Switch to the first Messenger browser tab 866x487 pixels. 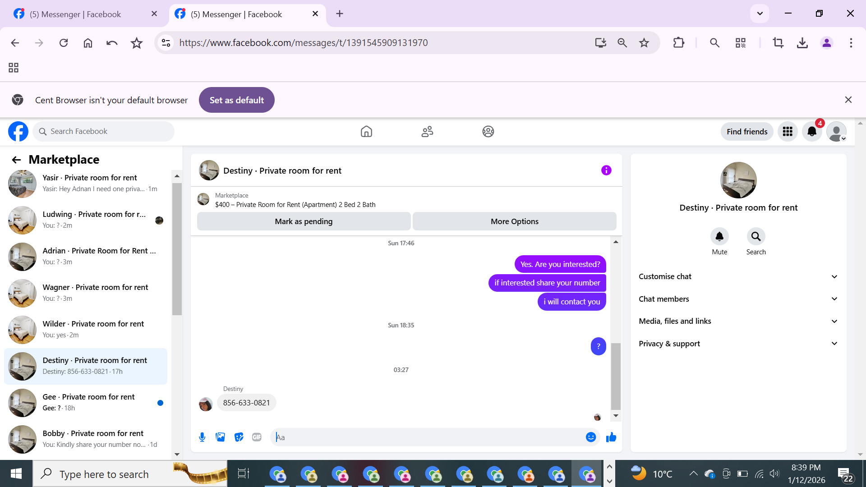75,14
